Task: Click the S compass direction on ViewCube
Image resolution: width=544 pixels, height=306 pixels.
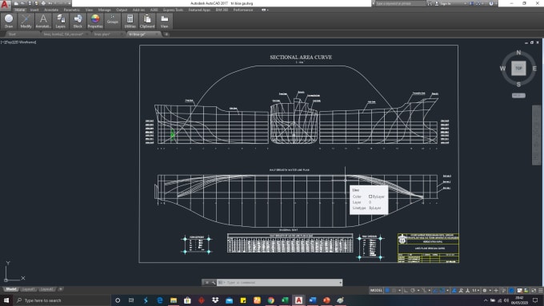Action: (x=518, y=84)
